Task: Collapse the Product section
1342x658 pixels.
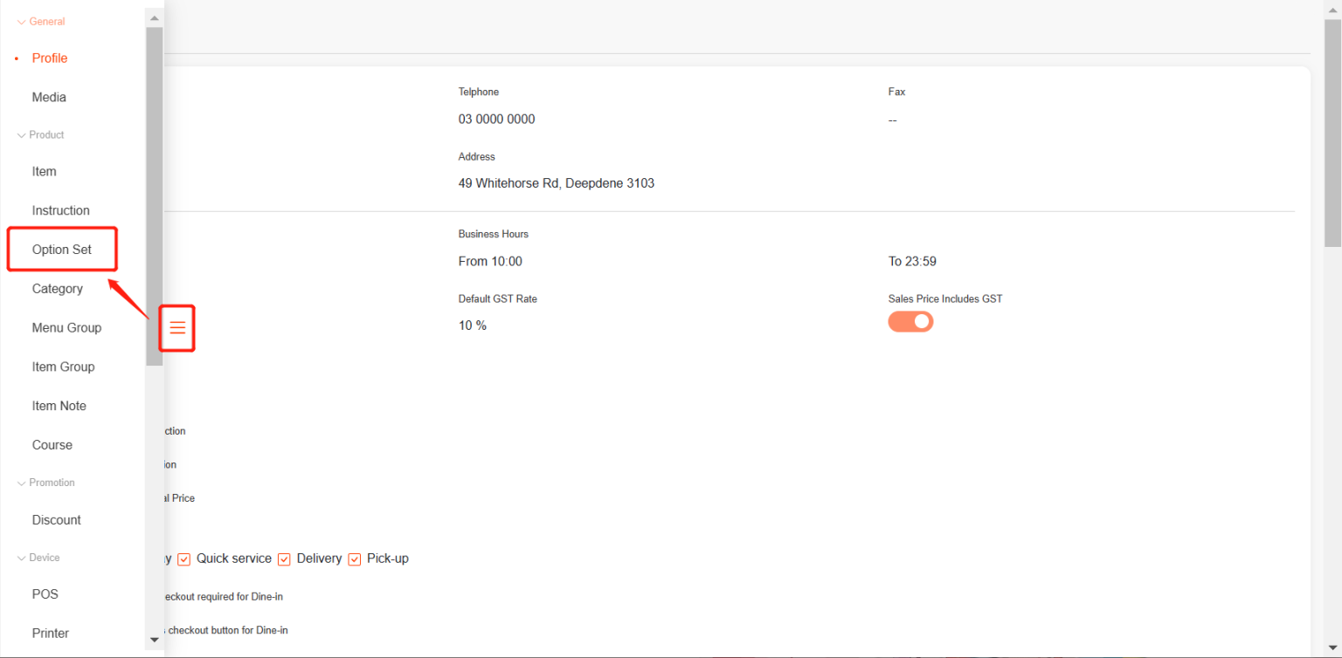Action: (41, 135)
